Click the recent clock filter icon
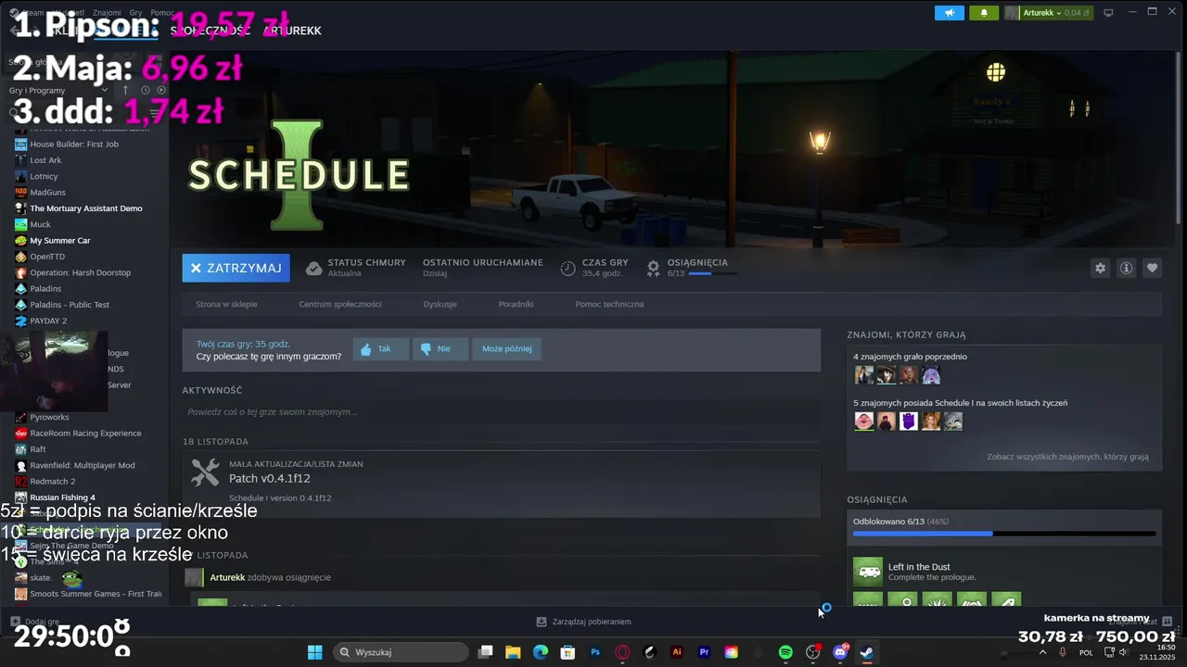The image size is (1187, 667). click(x=145, y=90)
